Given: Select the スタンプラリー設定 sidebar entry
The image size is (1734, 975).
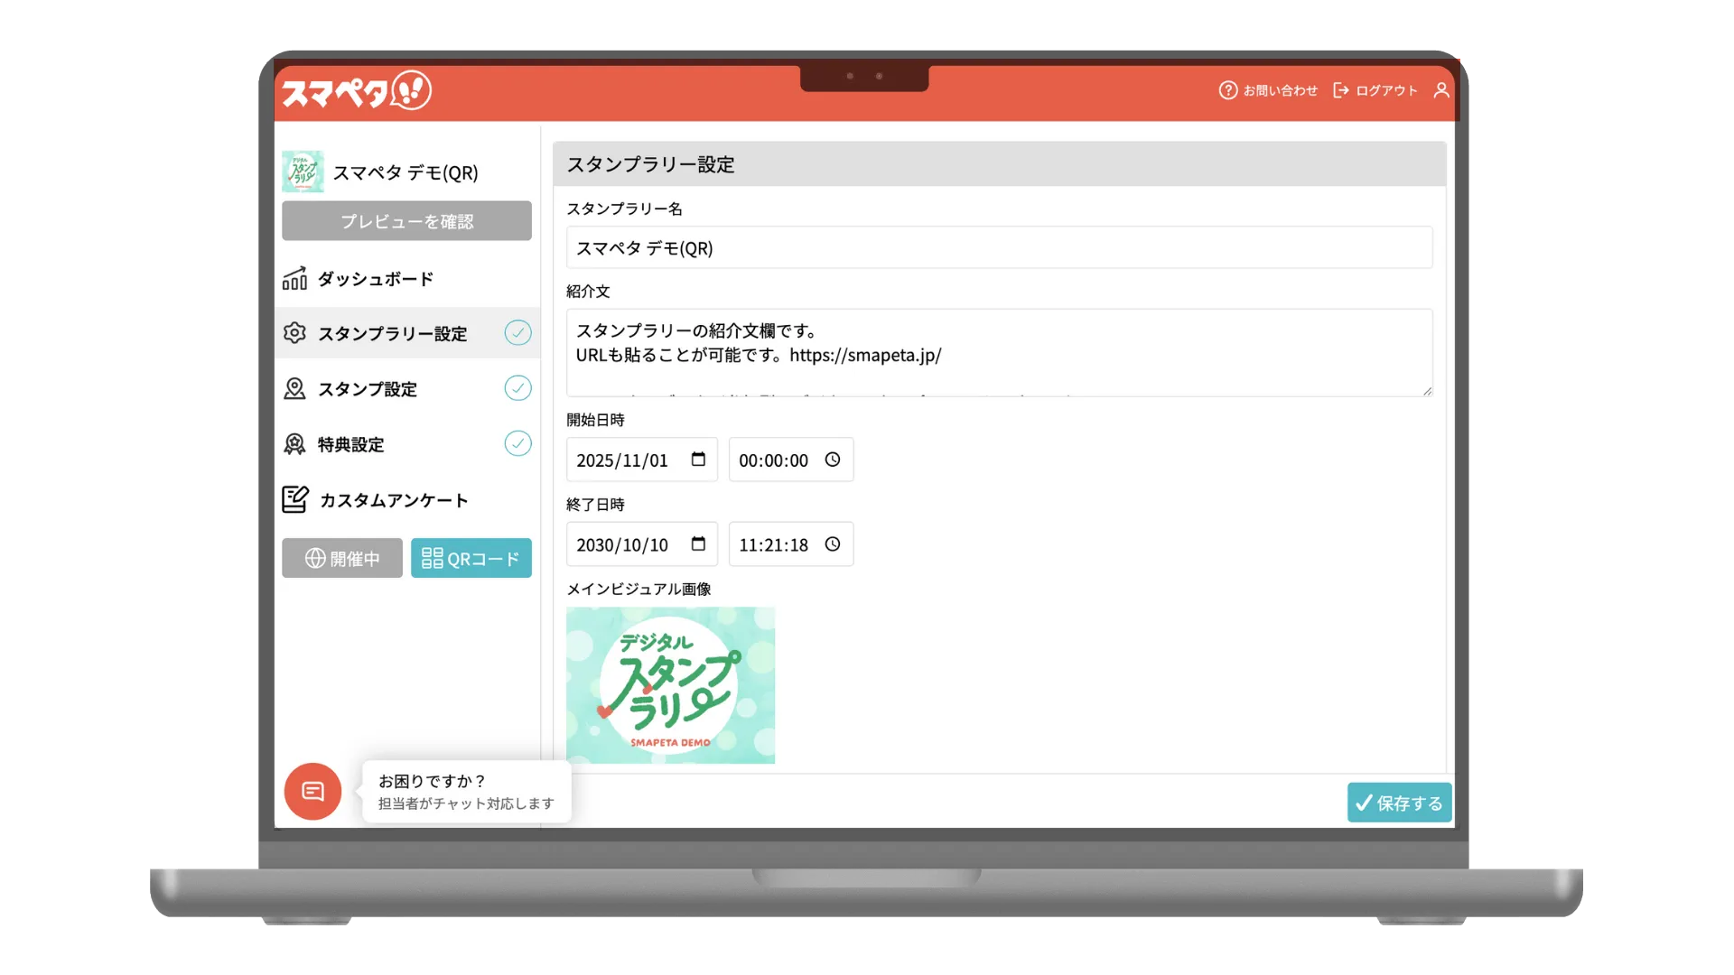Looking at the screenshot, I should pos(393,333).
